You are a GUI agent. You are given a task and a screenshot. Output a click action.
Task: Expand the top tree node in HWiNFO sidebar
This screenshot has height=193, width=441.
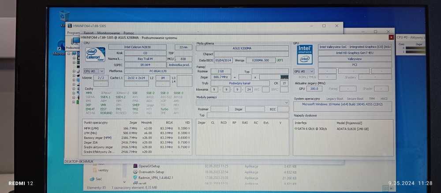(68, 54)
